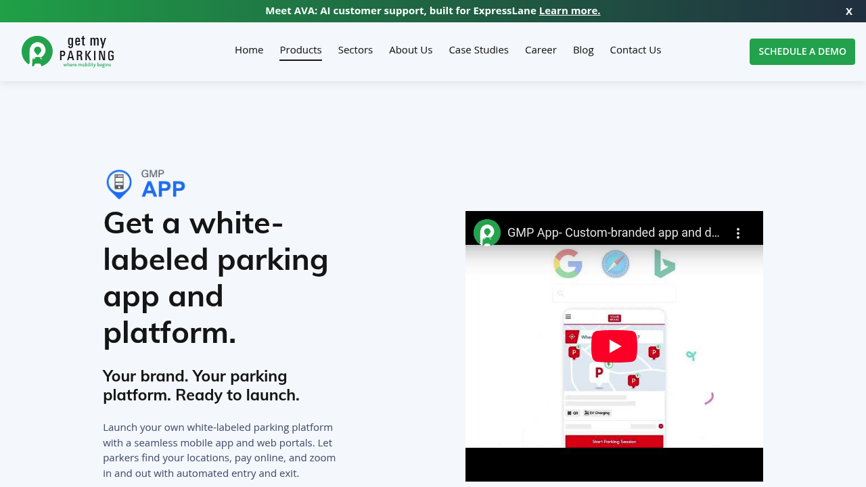
Task: Expand the Sectors menu
Action: click(355, 50)
